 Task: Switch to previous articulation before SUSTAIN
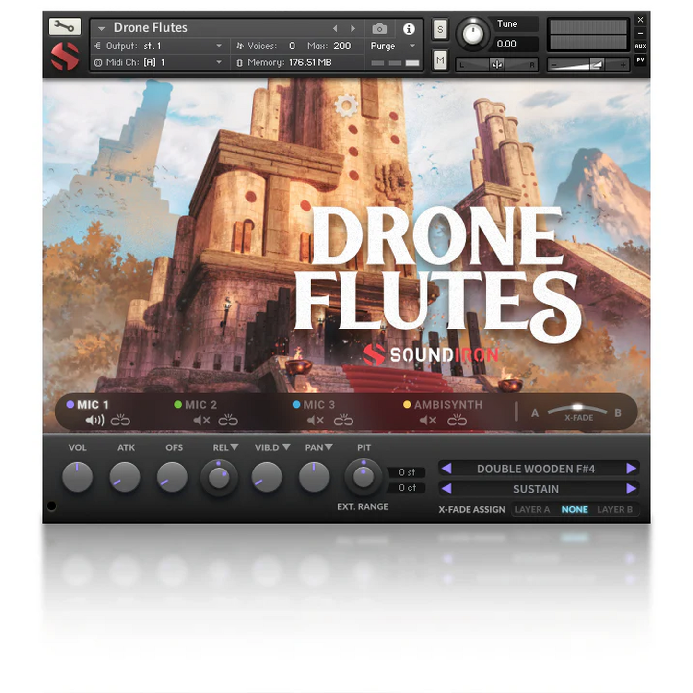point(446,489)
